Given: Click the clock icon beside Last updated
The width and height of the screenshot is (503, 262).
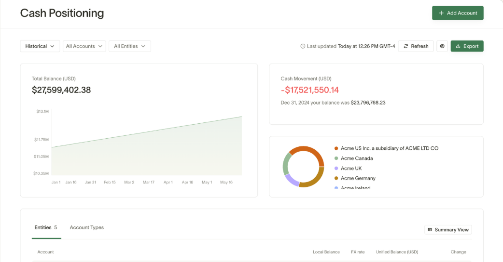Looking at the screenshot, I should point(303,46).
